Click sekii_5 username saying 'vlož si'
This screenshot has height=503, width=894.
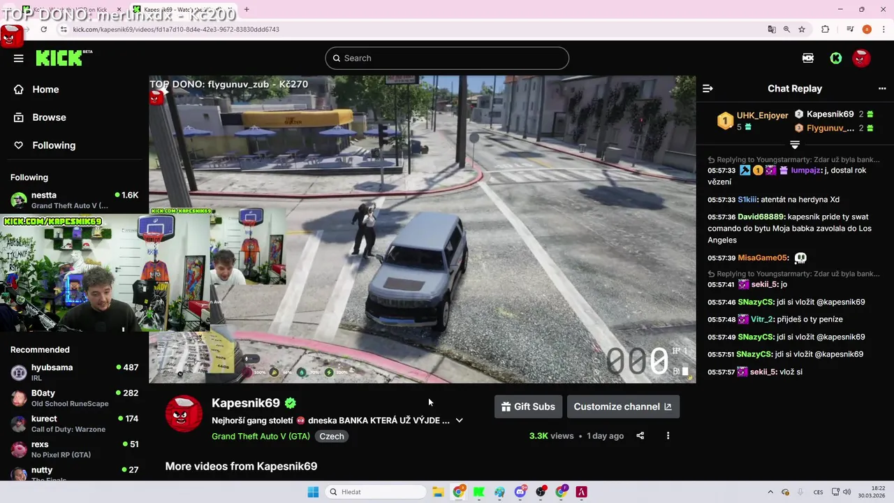(x=763, y=372)
